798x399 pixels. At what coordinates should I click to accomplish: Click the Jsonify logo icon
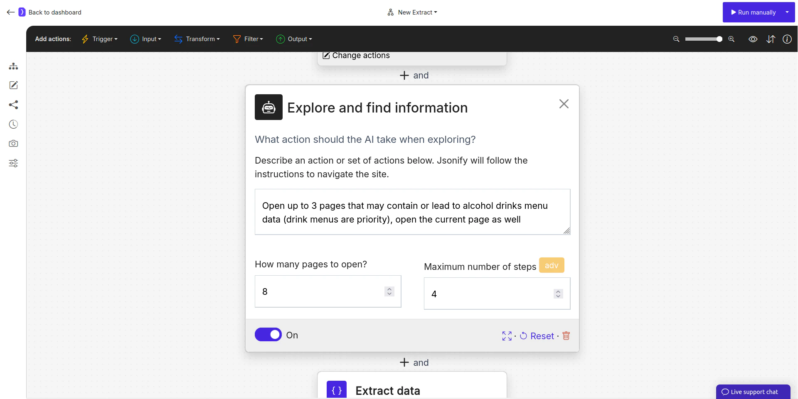22,12
